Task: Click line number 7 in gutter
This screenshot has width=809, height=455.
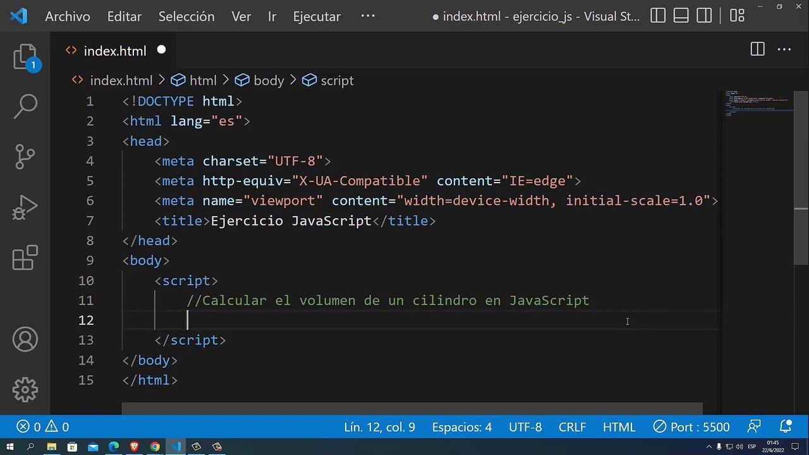Action: click(x=90, y=221)
